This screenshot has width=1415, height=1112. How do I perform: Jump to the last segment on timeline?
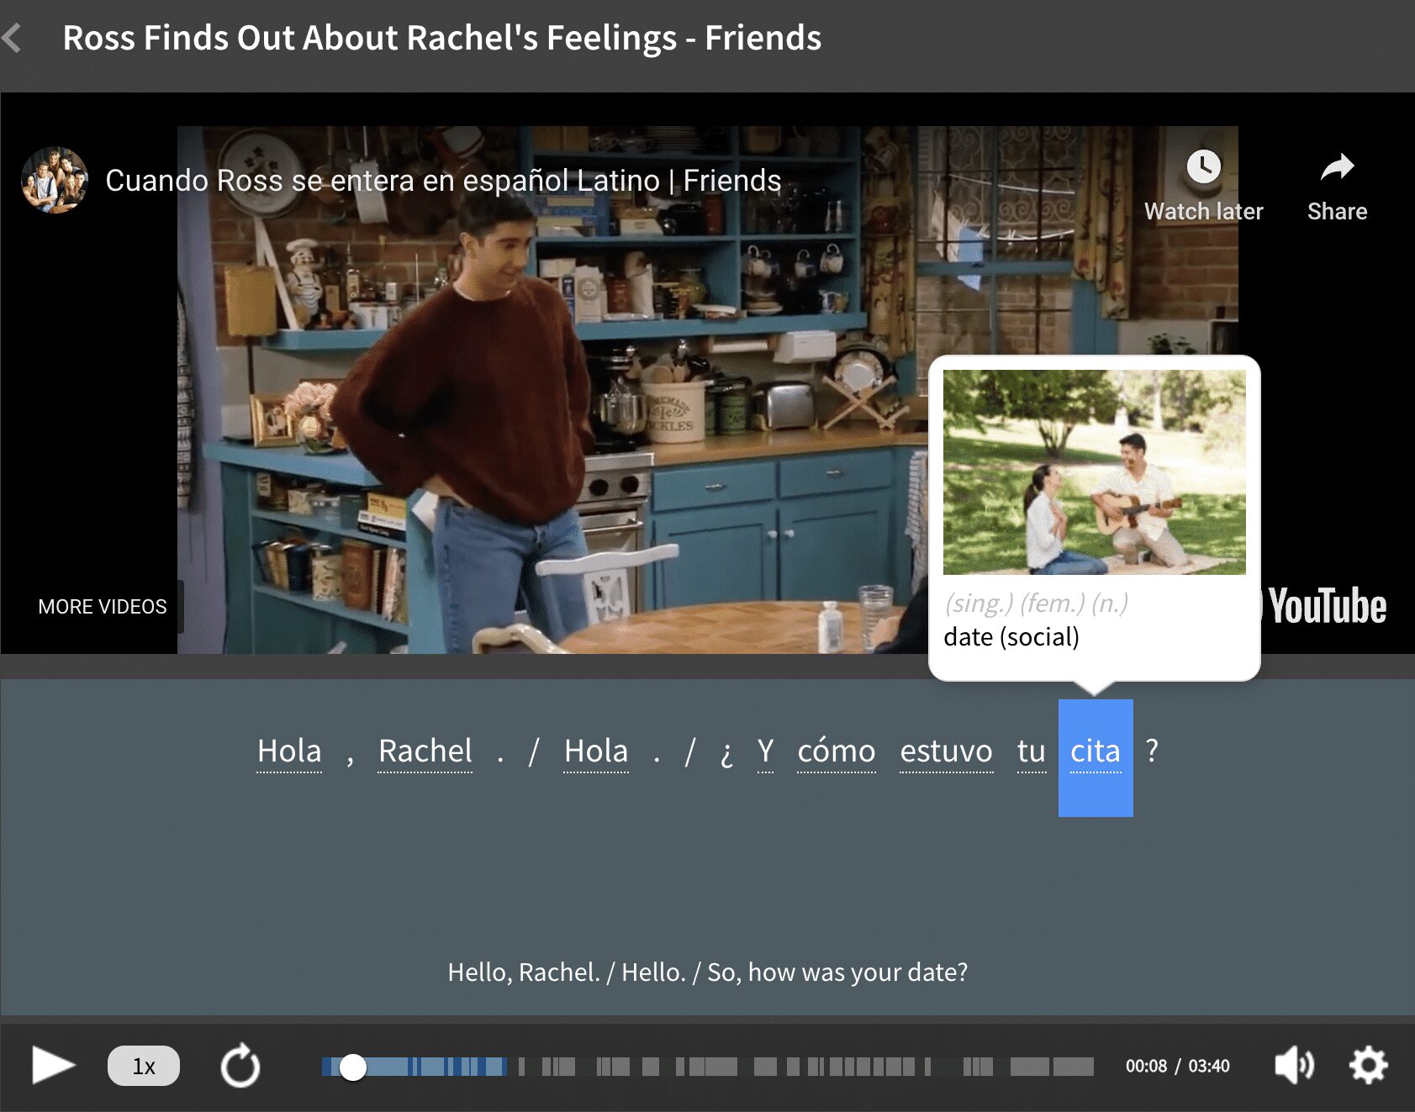[1073, 1067]
